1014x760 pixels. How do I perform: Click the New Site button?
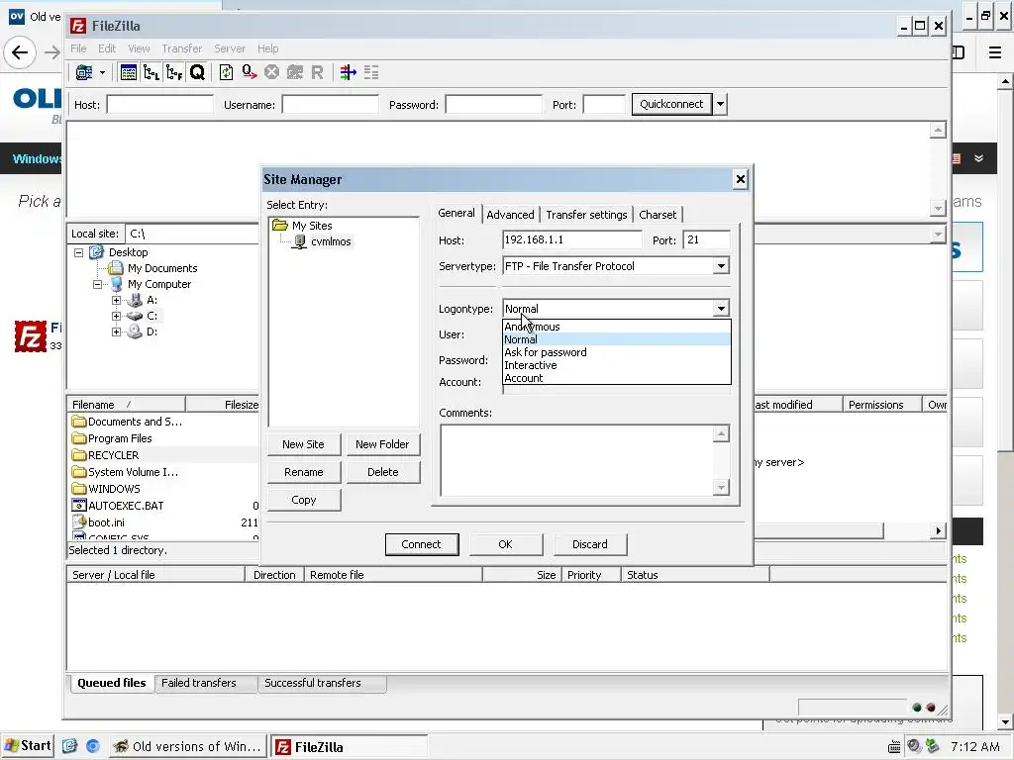click(x=303, y=444)
